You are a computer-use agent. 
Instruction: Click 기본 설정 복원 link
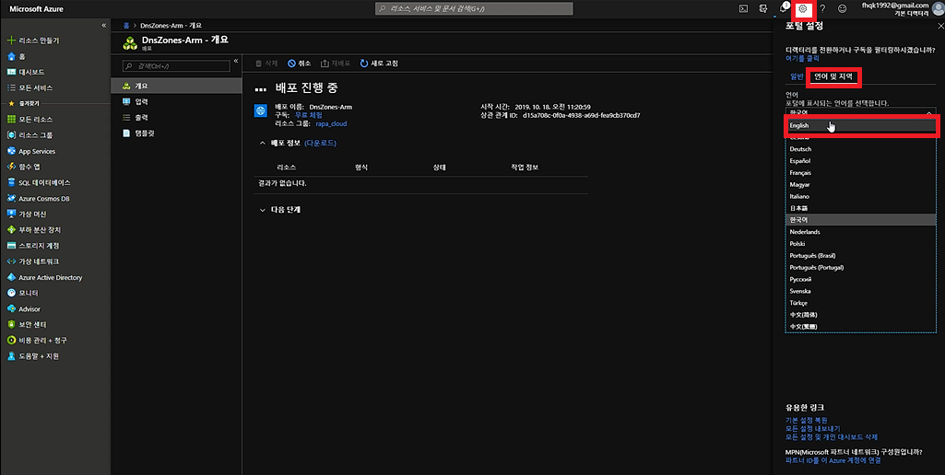pos(806,420)
